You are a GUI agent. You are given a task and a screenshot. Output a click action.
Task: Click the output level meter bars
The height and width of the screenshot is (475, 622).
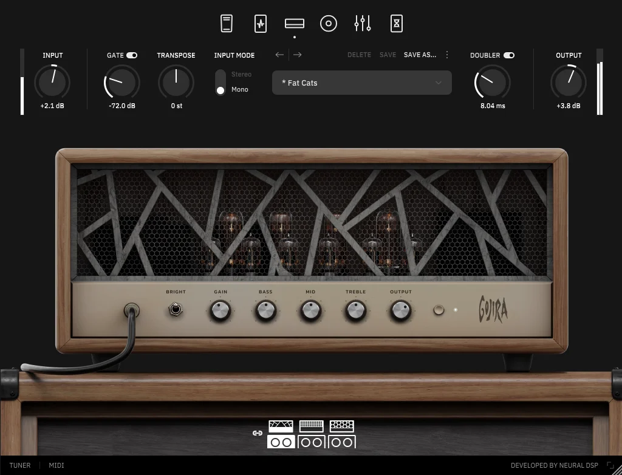coord(600,82)
